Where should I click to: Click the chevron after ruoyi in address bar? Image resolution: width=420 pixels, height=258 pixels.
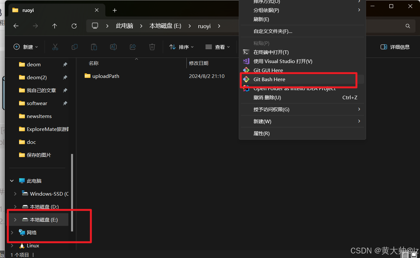point(219,26)
